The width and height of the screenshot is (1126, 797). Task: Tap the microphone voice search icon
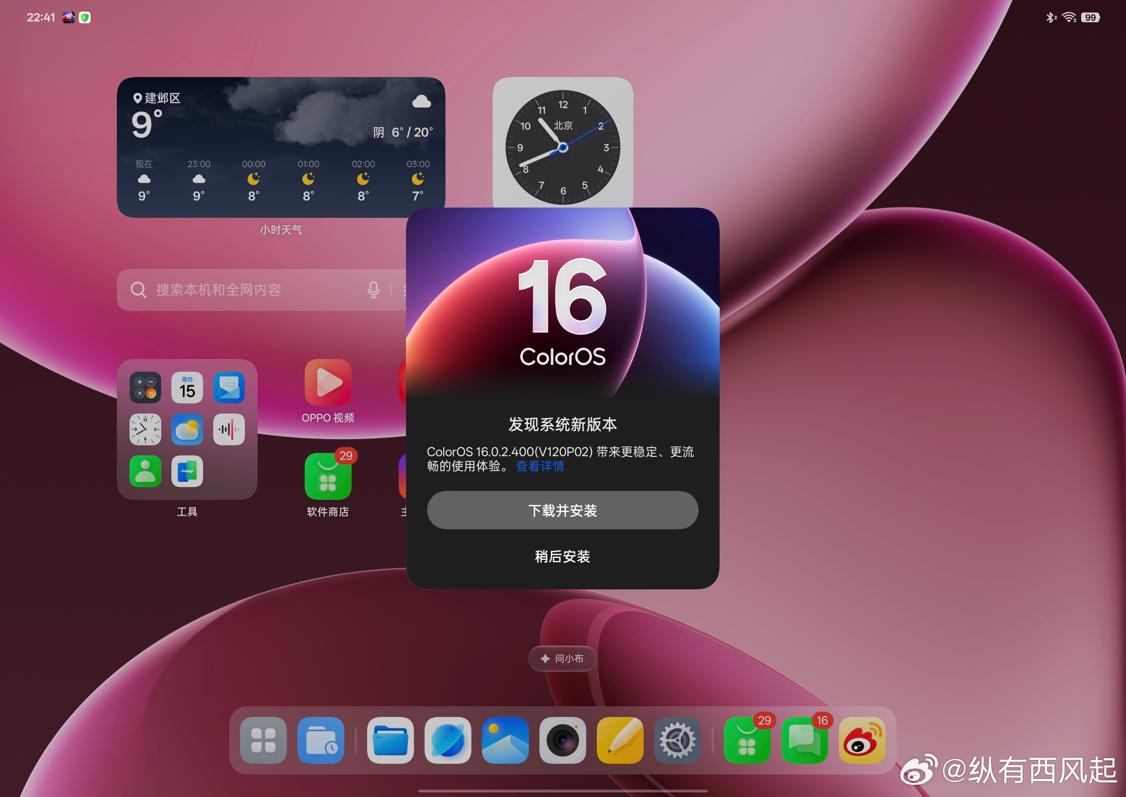373,290
